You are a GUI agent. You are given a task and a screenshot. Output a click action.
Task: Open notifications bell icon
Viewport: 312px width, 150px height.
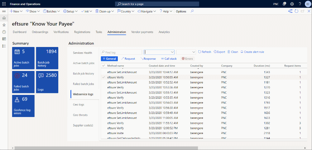tap(284, 4)
